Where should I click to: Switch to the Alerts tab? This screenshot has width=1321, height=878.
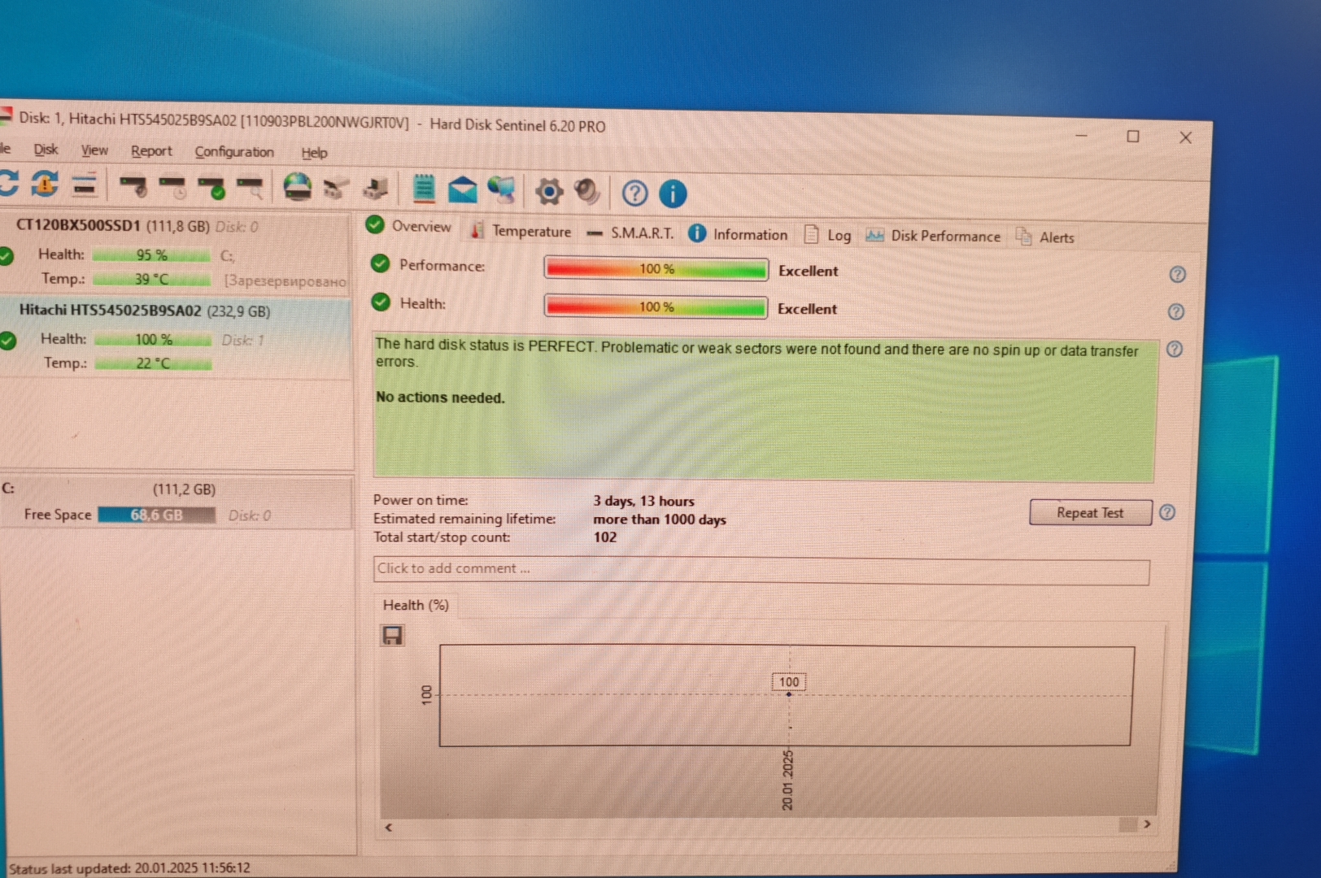coord(1045,237)
